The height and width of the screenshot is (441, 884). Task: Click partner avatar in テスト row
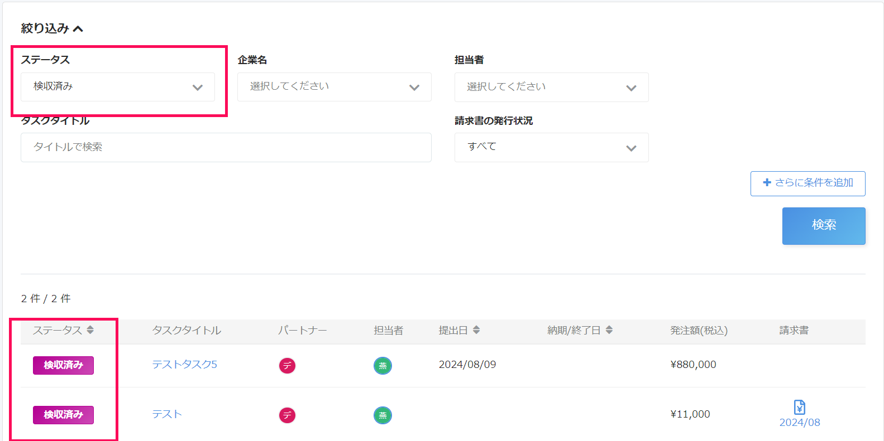[287, 415]
